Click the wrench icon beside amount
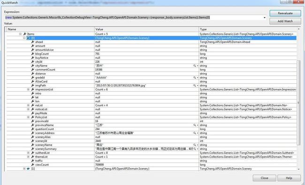Screen dimensions: 305x185 pyautogui.click(x=32, y=46)
